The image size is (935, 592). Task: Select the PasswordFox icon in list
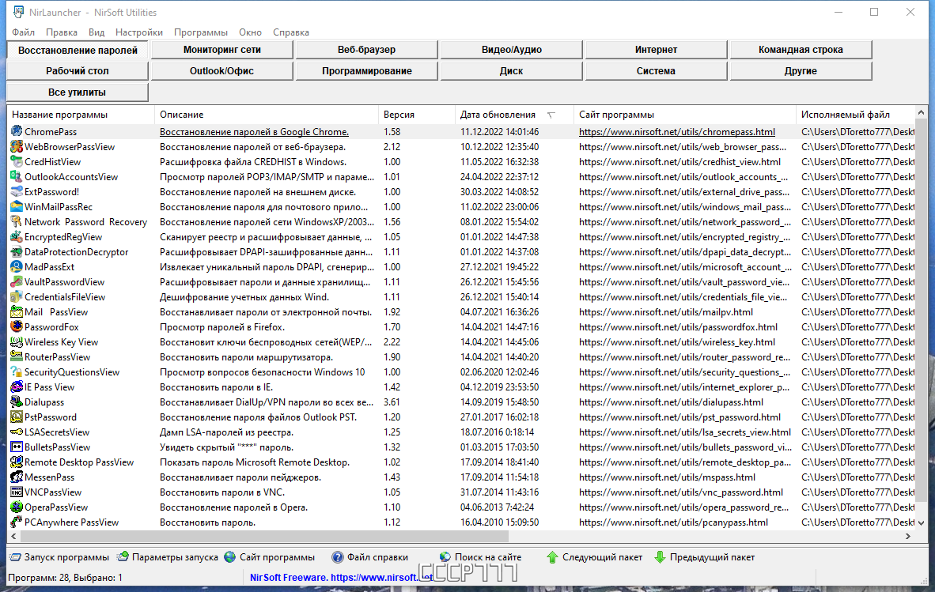[17, 327]
